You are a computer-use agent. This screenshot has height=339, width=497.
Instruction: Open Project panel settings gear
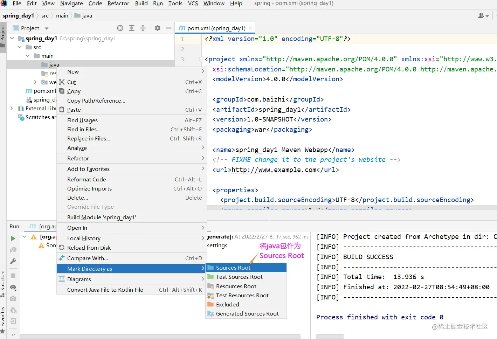pyautogui.click(x=158, y=28)
